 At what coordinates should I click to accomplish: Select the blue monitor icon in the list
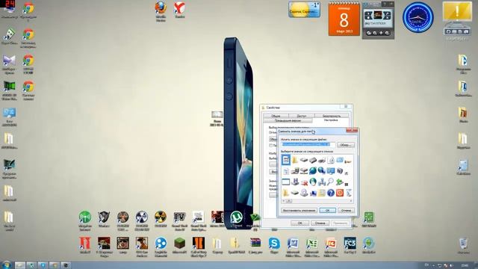click(x=331, y=171)
